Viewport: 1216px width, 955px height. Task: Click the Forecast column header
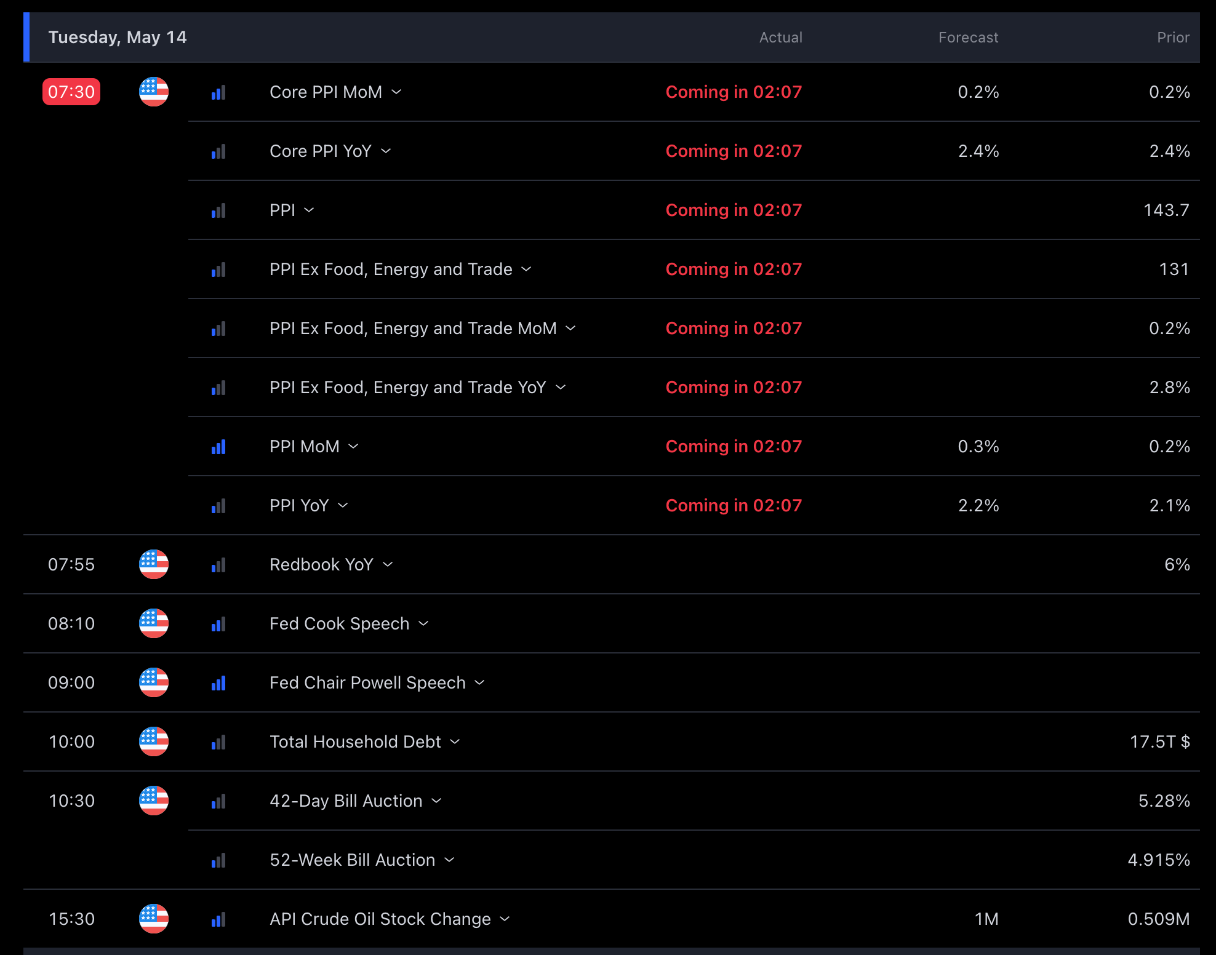968,38
